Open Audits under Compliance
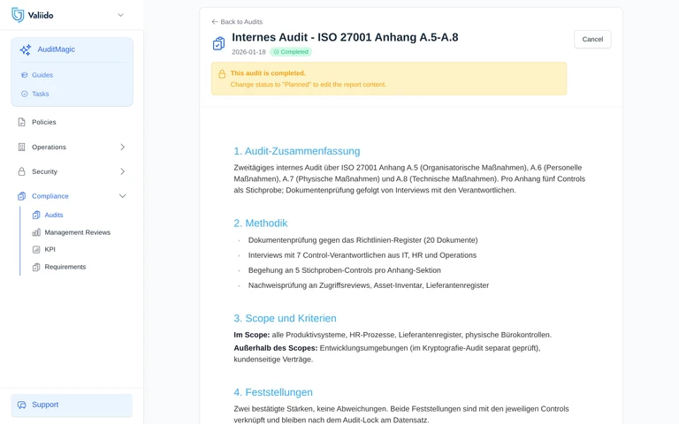The height and width of the screenshot is (424, 679). pyautogui.click(x=54, y=215)
